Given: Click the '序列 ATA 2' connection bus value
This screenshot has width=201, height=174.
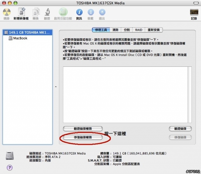Looking at the screenshot, I should click(52, 157).
